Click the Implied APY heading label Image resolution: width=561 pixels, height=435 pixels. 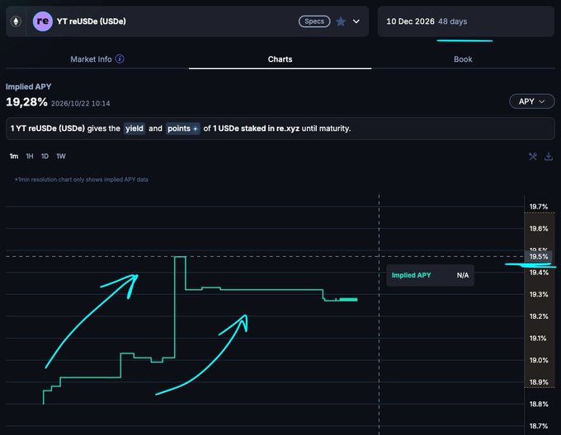point(28,87)
